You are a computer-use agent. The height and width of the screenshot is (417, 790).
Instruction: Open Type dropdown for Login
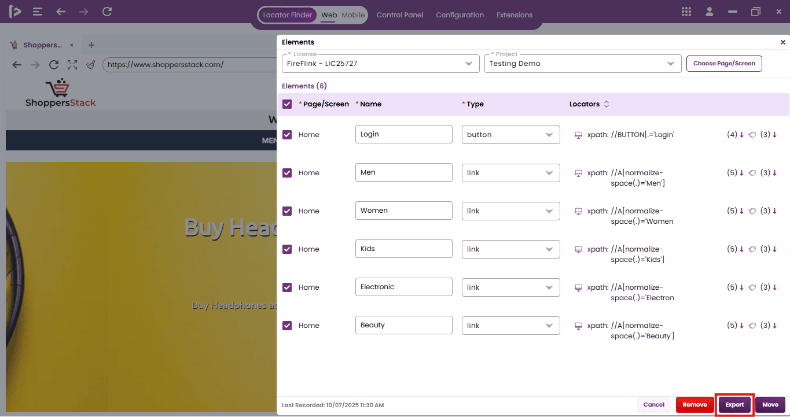511,135
